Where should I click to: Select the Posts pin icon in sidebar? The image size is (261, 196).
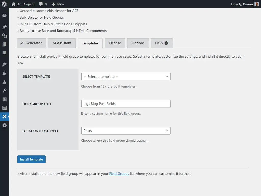(4, 27)
